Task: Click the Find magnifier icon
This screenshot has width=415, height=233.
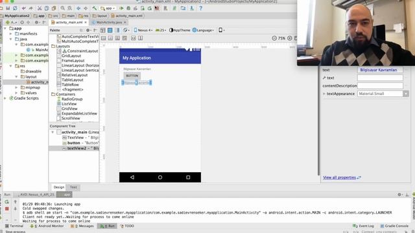Action: [62, 8]
